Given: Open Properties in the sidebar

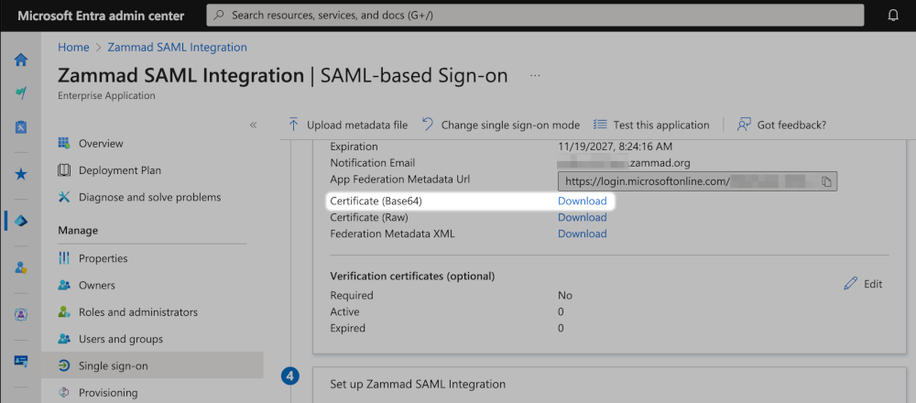Looking at the screenshot, I should pos(103,258).
